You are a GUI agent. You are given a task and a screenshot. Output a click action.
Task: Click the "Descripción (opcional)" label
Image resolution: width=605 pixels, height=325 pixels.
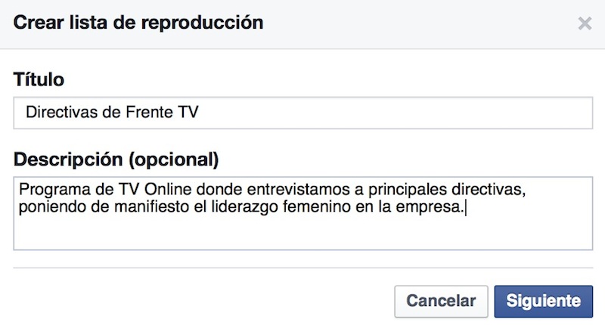[x=116, y=159]
